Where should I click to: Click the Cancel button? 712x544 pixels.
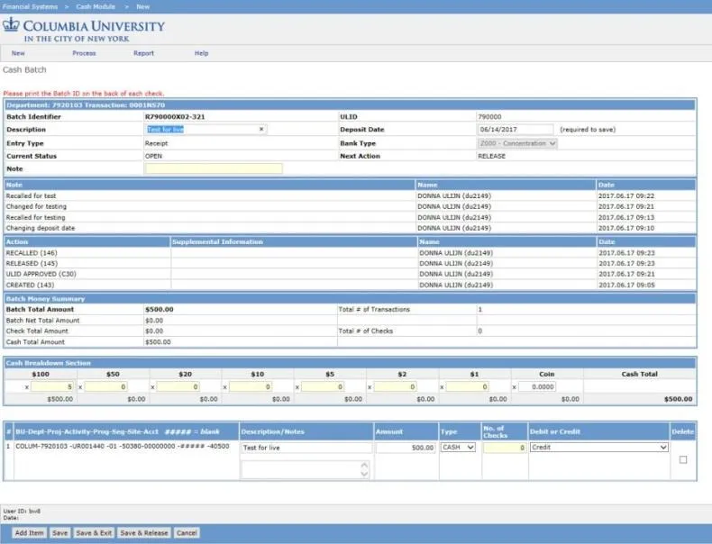click(187, 532)
